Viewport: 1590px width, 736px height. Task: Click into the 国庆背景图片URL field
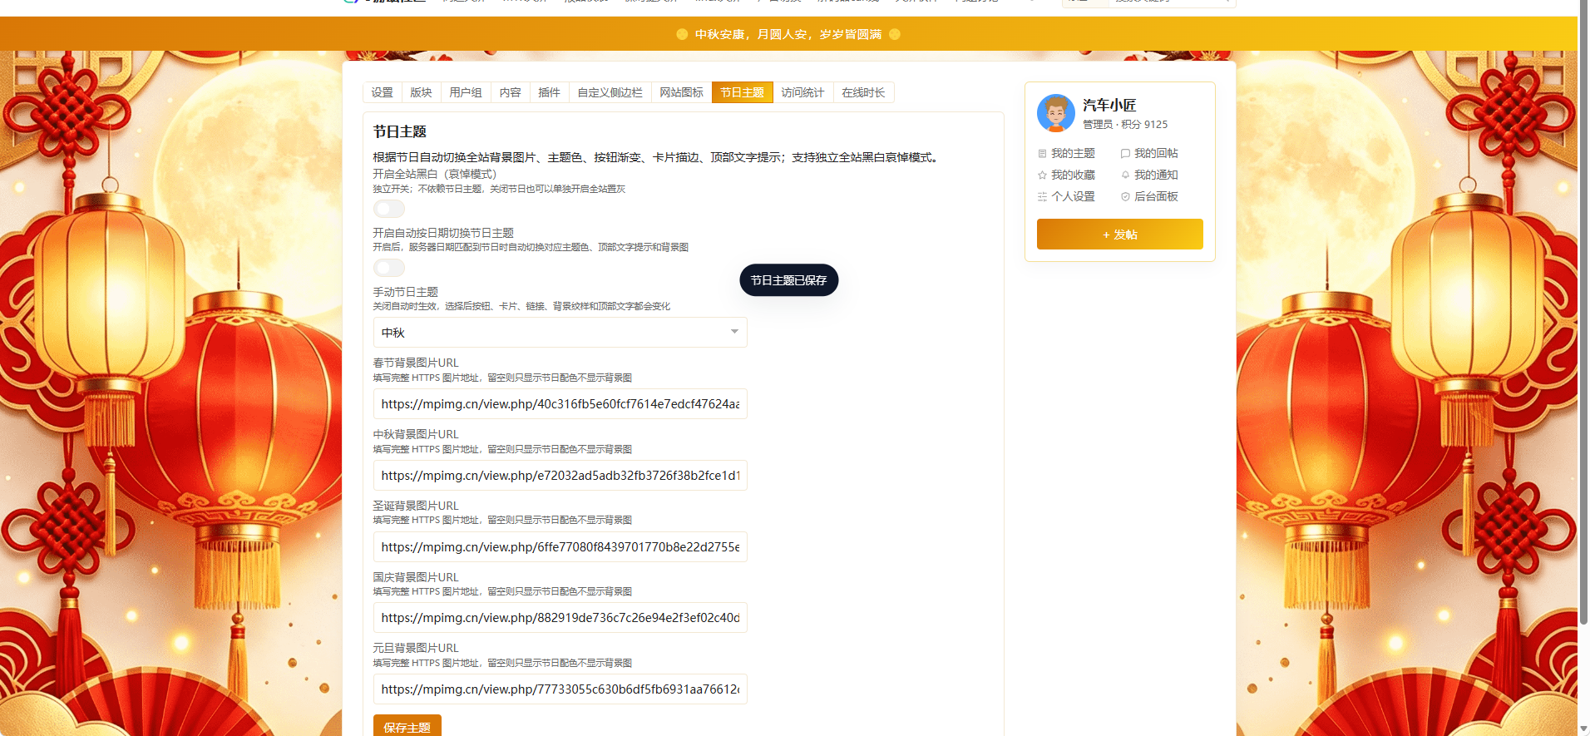(560, 618)
